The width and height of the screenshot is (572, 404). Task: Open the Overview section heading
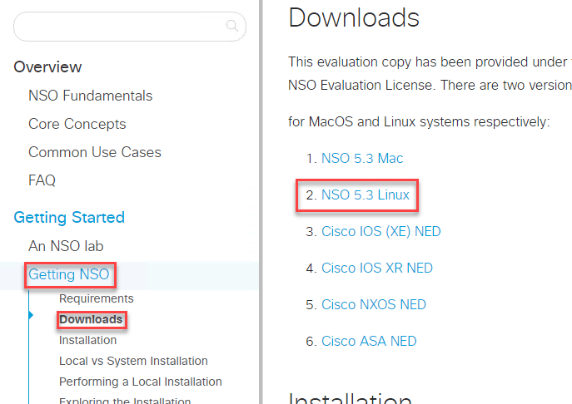tap(47, 67)
